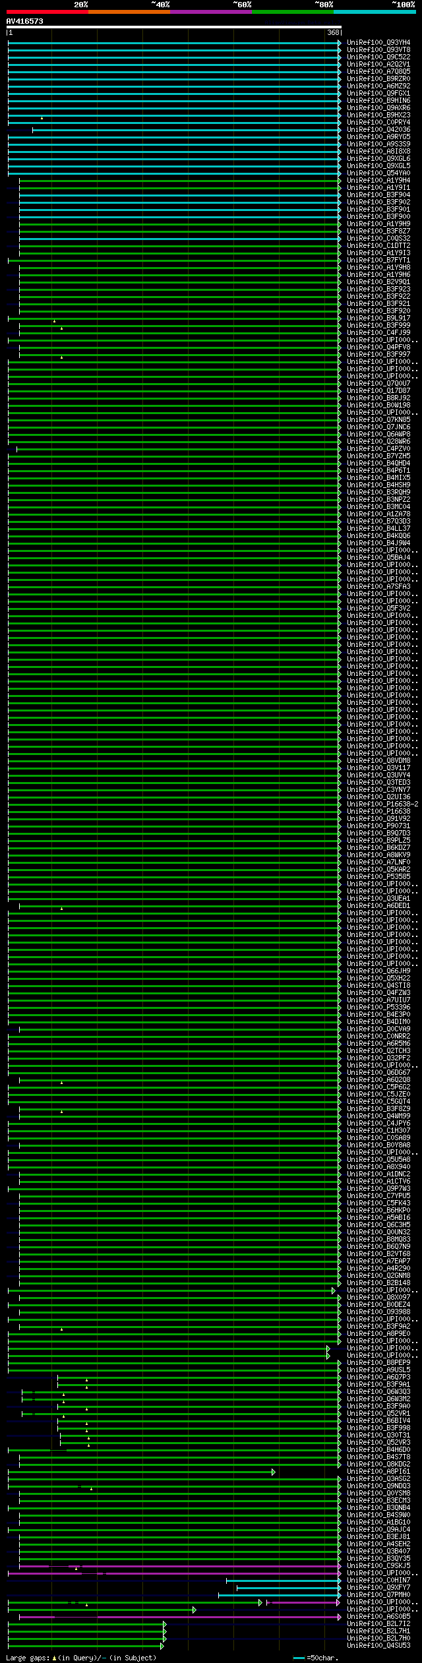Screen dimensions: 422x1663
Task: Select hit label UniRef100_A1Y9H4
Action: click(378, 181)
